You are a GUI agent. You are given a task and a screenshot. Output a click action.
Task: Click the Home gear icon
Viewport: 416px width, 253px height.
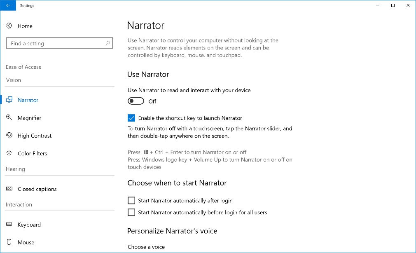tap(9, 26)
